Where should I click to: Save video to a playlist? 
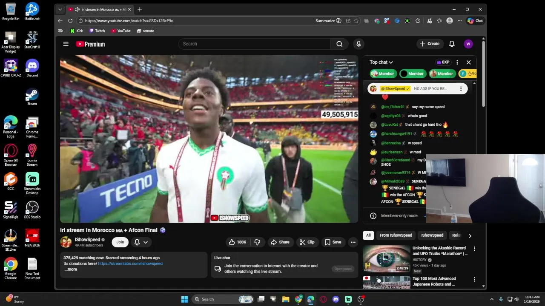pos(333,242)
